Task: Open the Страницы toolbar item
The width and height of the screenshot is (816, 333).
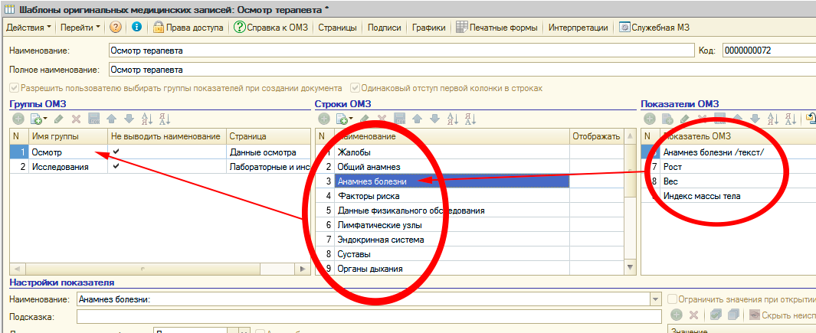Action: (337, 28)
